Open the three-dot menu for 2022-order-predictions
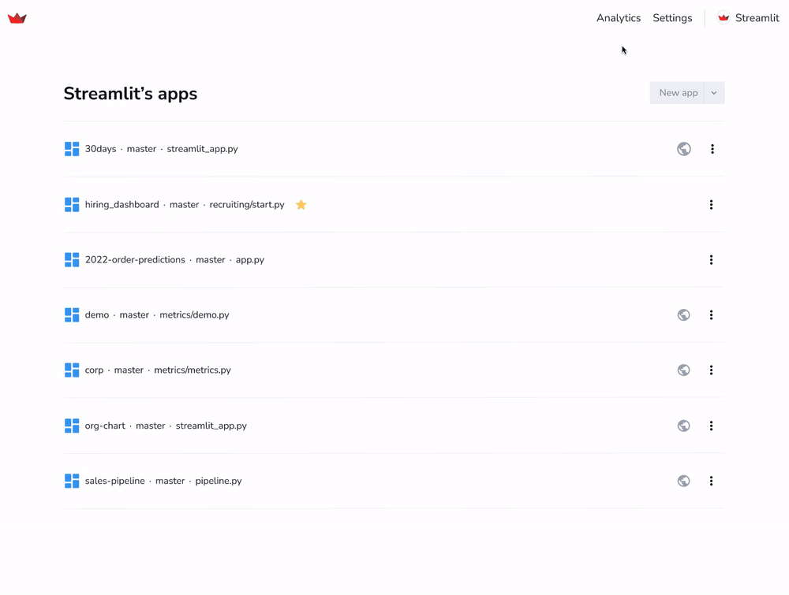The width and height of the screenshot is (789, 595). click(711, 259)
